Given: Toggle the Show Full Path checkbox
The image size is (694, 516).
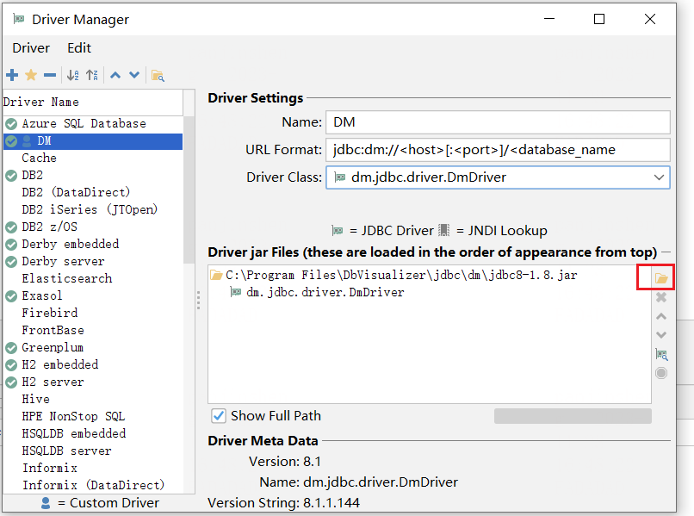Looking at the screenshot, I should click(218, 416).
